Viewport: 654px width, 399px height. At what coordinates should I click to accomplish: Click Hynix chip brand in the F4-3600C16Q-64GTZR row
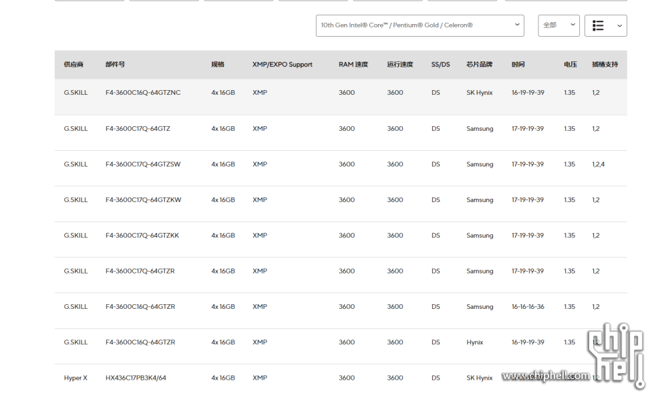[x=475, y=342]
